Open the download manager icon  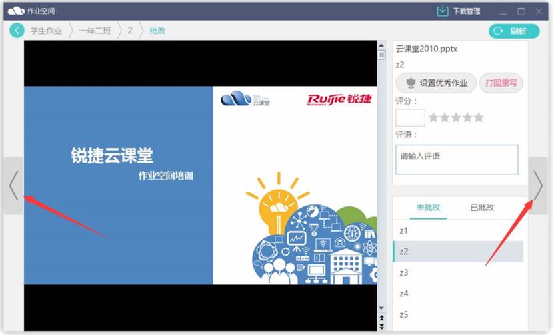coord(443,11)
